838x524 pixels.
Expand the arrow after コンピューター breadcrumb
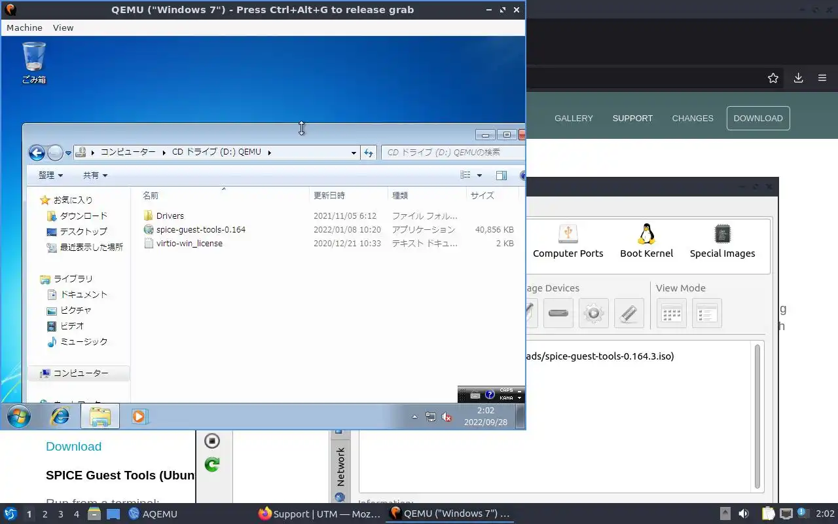coord(164,152)
